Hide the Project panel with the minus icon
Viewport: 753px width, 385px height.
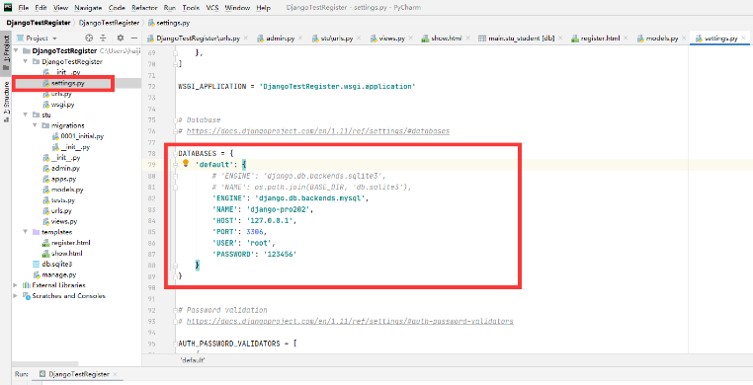point(134,38)
